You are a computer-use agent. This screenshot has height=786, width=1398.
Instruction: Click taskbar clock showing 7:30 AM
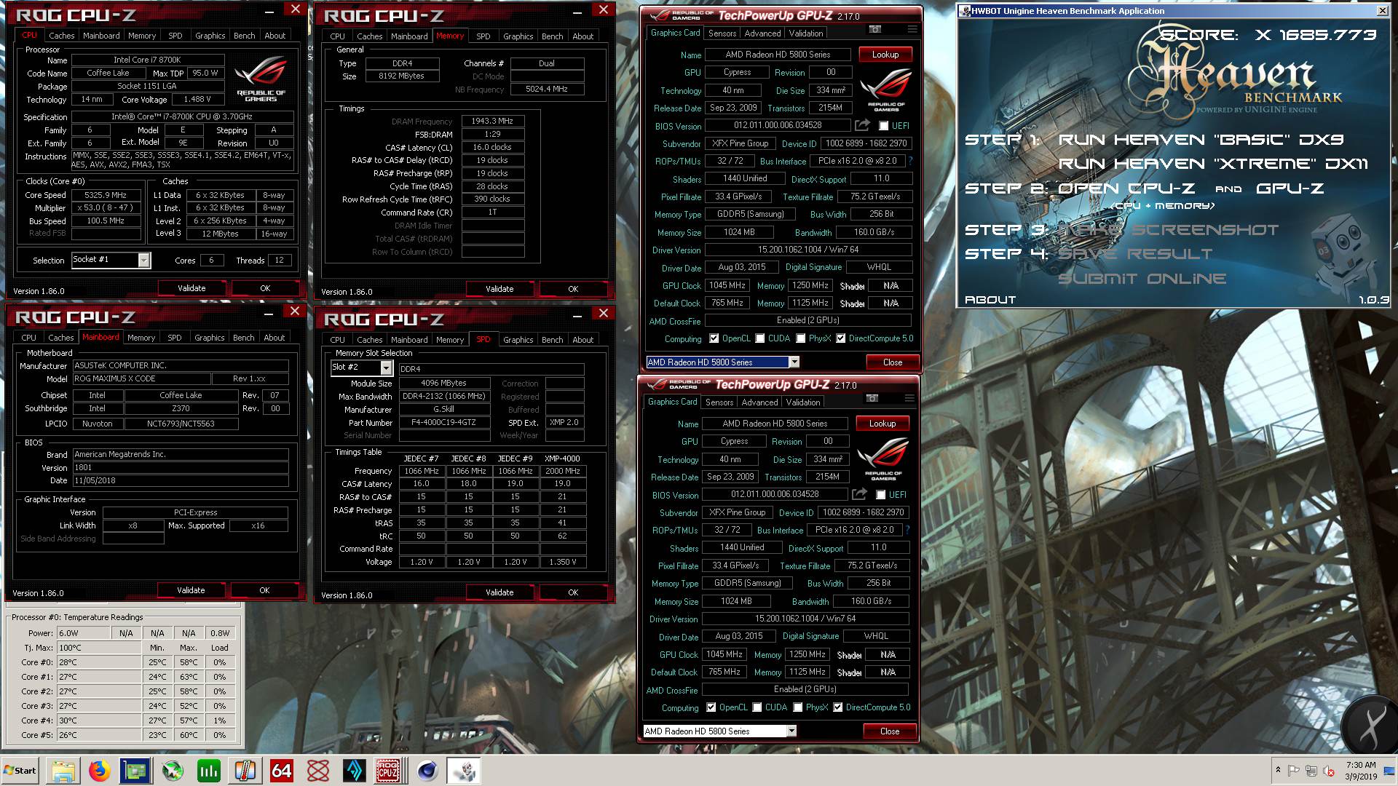(1360, 771)
